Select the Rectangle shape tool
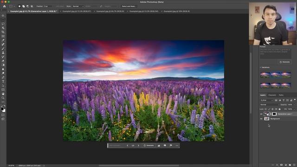297x167 pixels. point(3,90)
